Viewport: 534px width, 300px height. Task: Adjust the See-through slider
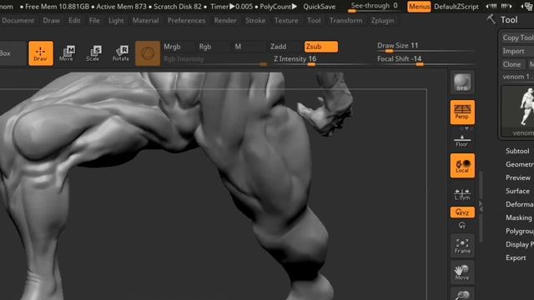click(x=375, y=7)
